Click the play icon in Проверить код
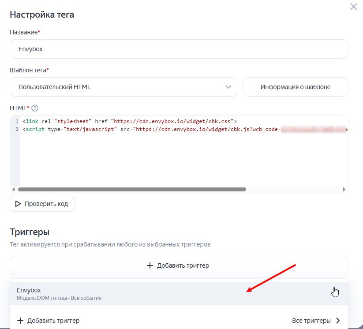The width and height of the screenshot is (363, 329). coord(18,204)
